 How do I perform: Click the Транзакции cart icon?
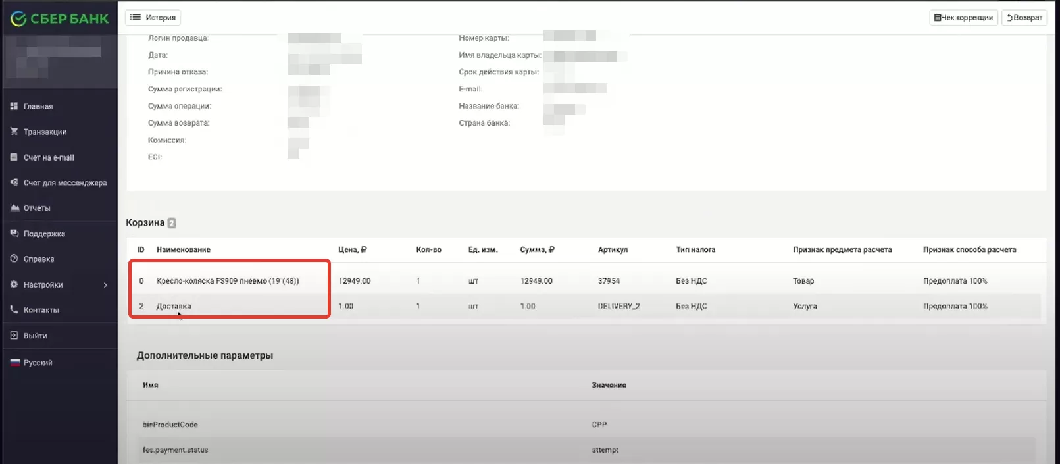point(14,132)
